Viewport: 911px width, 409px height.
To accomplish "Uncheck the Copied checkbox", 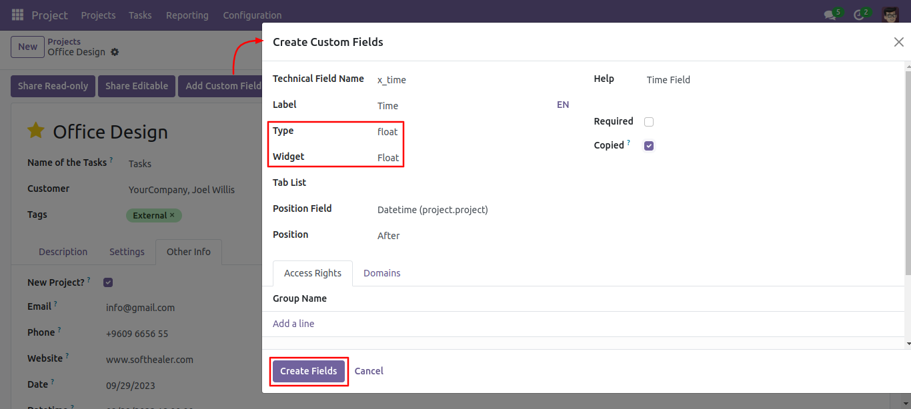I will [649, 146].
